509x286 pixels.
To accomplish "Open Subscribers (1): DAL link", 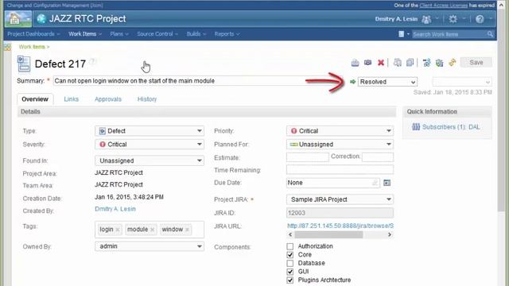I will (451, 127).
